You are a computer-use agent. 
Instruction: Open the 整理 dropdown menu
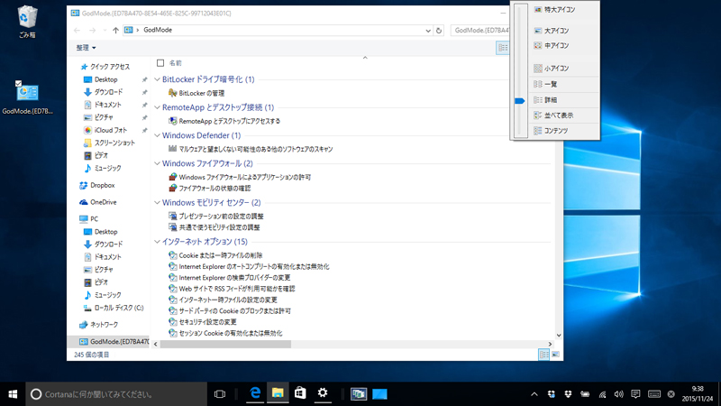(x=86, y=48)
